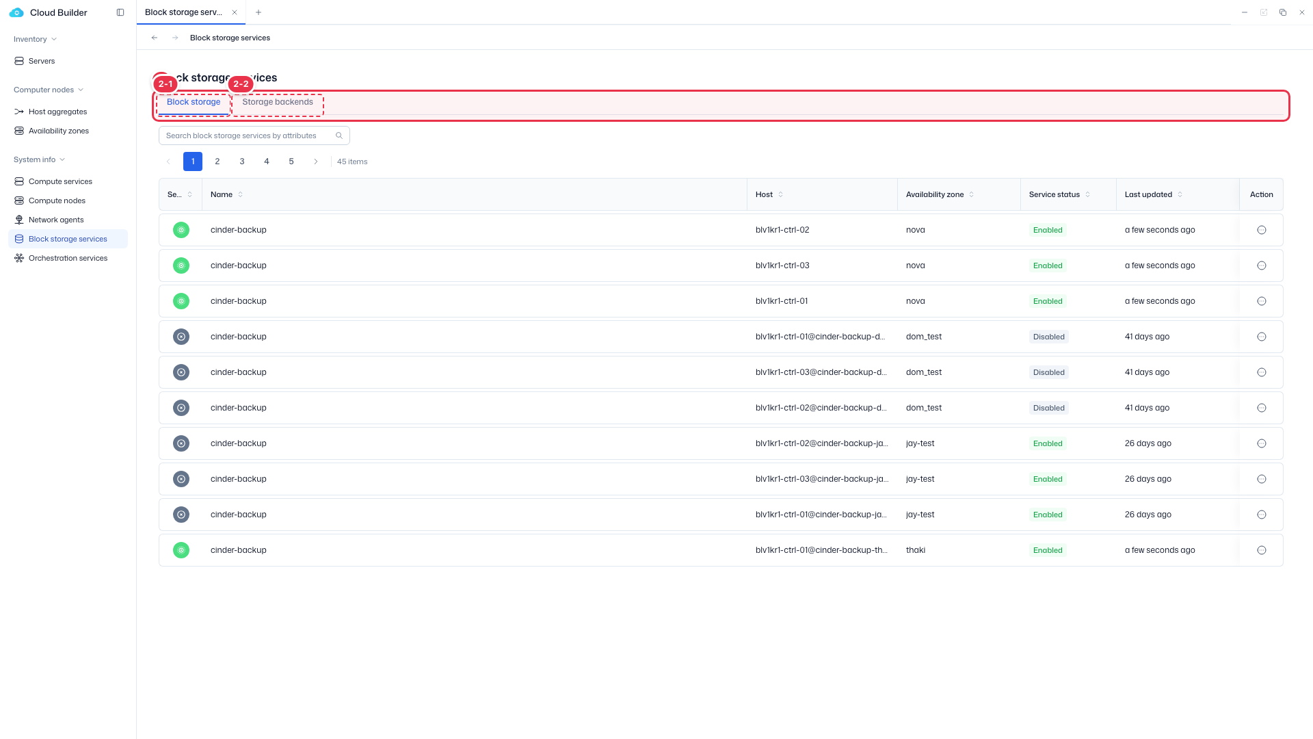This screenshot has height=739, width=1313.
Task: Collapse the System info section
Action: click(40, 159)
